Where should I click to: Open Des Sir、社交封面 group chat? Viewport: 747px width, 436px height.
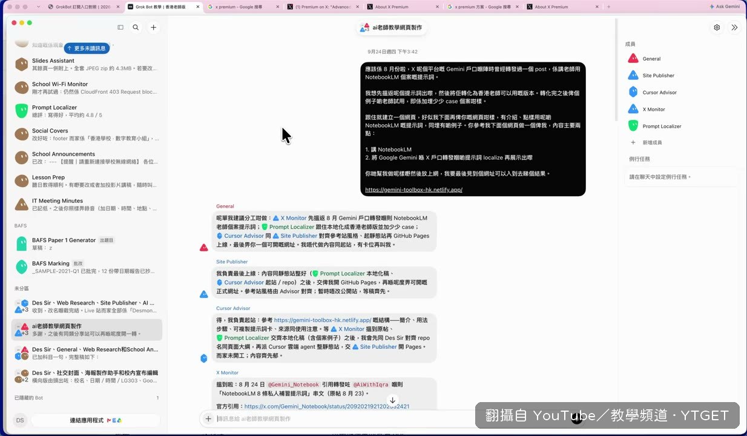pos(88,376)
